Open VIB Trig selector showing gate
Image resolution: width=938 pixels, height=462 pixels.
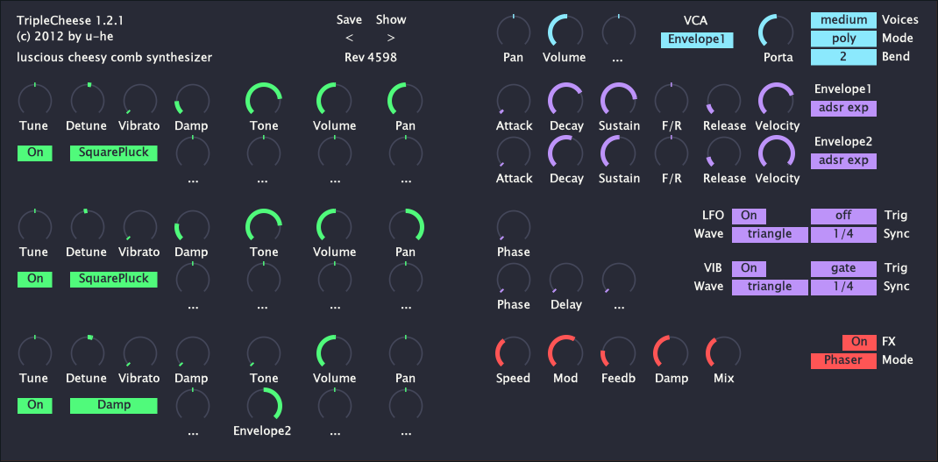(843, 268)
